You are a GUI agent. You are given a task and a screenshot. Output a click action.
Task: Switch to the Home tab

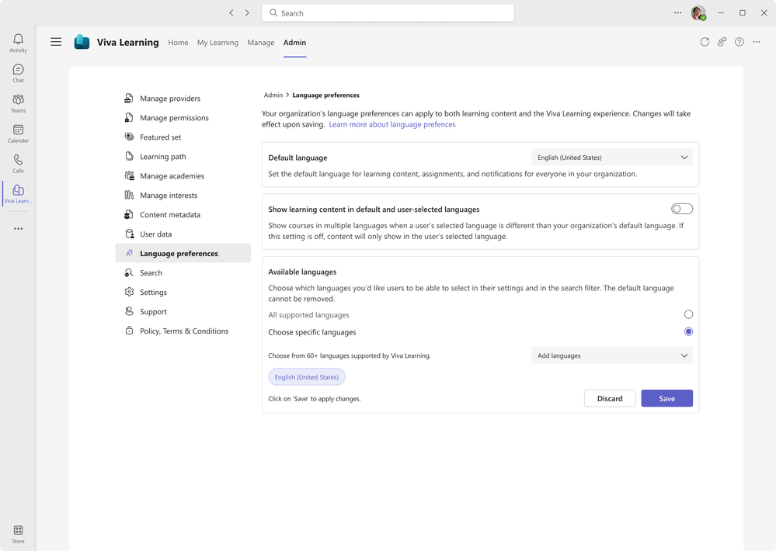(x=178, y=43)
